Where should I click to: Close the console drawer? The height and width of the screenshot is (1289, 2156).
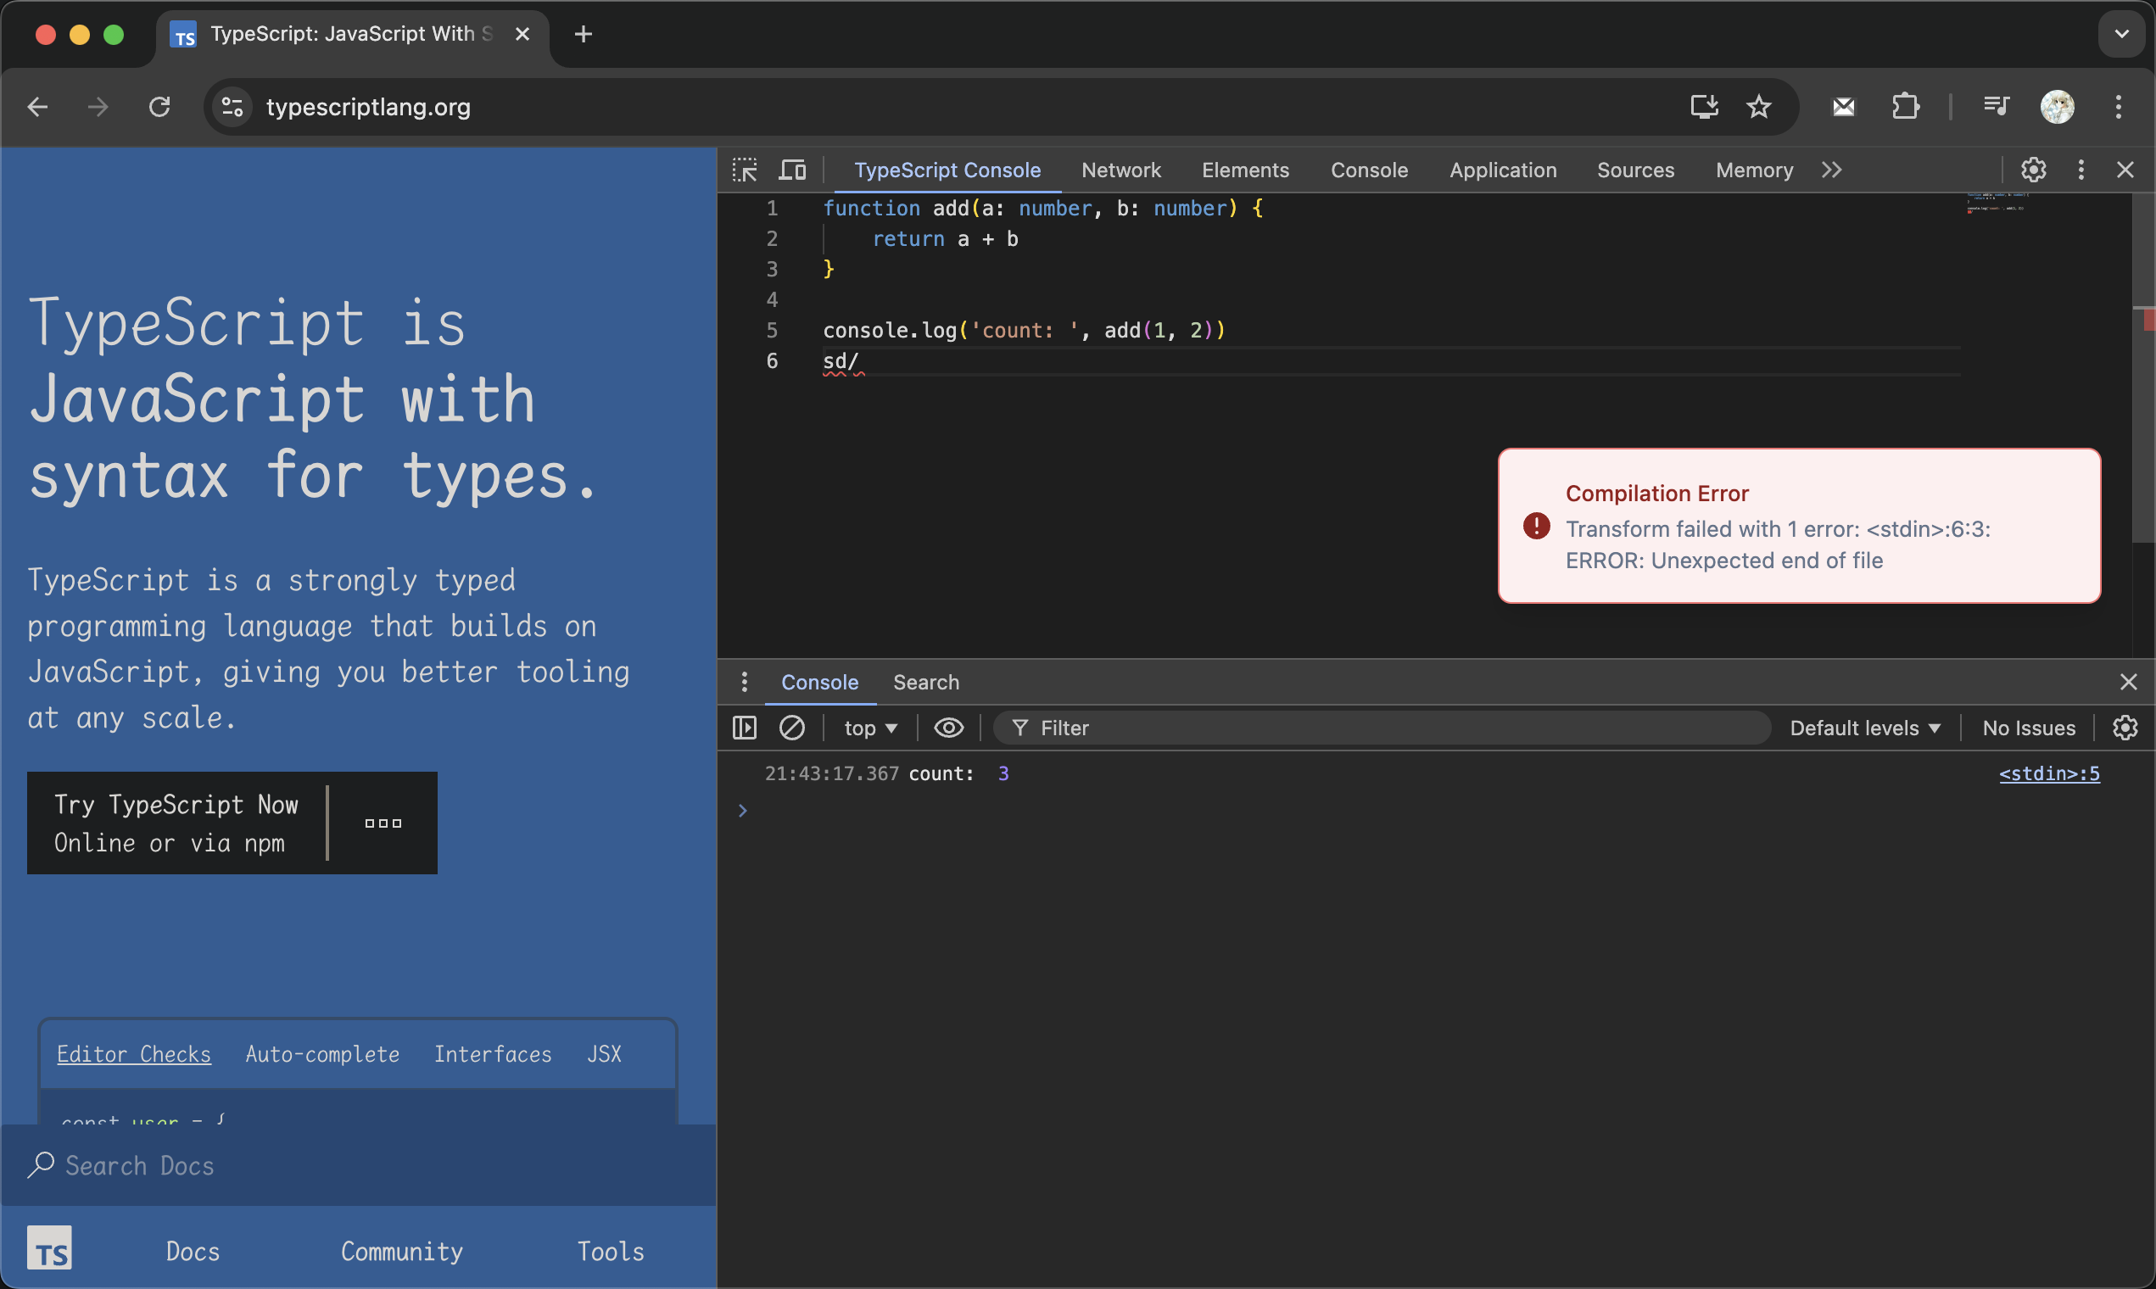[x=2127, y=682]
